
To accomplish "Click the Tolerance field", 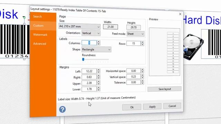I will pyautogui.click(x=134, y=82).
